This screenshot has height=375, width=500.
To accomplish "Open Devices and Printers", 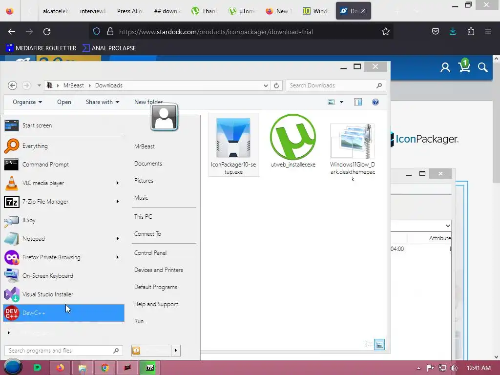I will (159, 270).
